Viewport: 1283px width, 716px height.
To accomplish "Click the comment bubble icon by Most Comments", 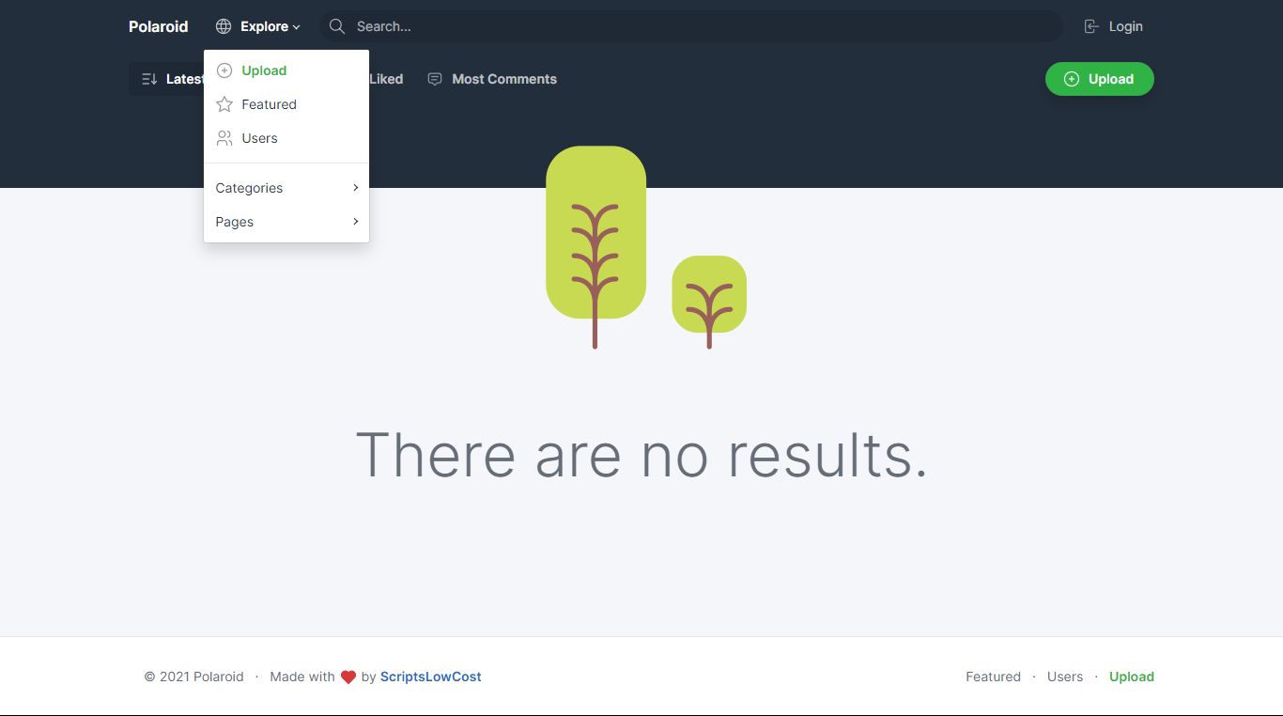I will 435,79.
